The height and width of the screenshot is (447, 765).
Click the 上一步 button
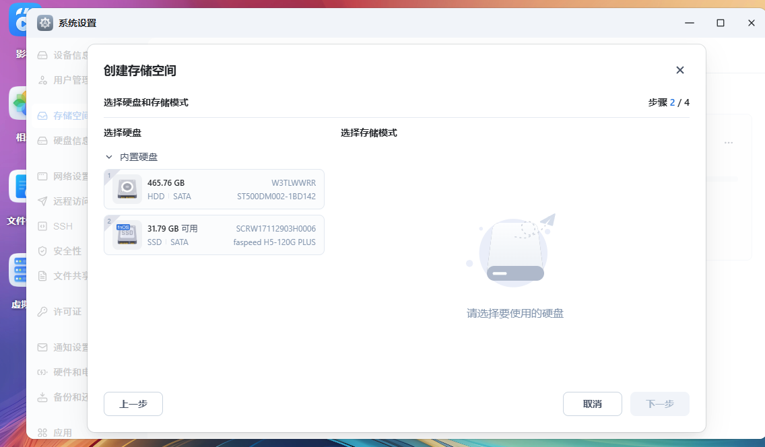click(133, 404)
